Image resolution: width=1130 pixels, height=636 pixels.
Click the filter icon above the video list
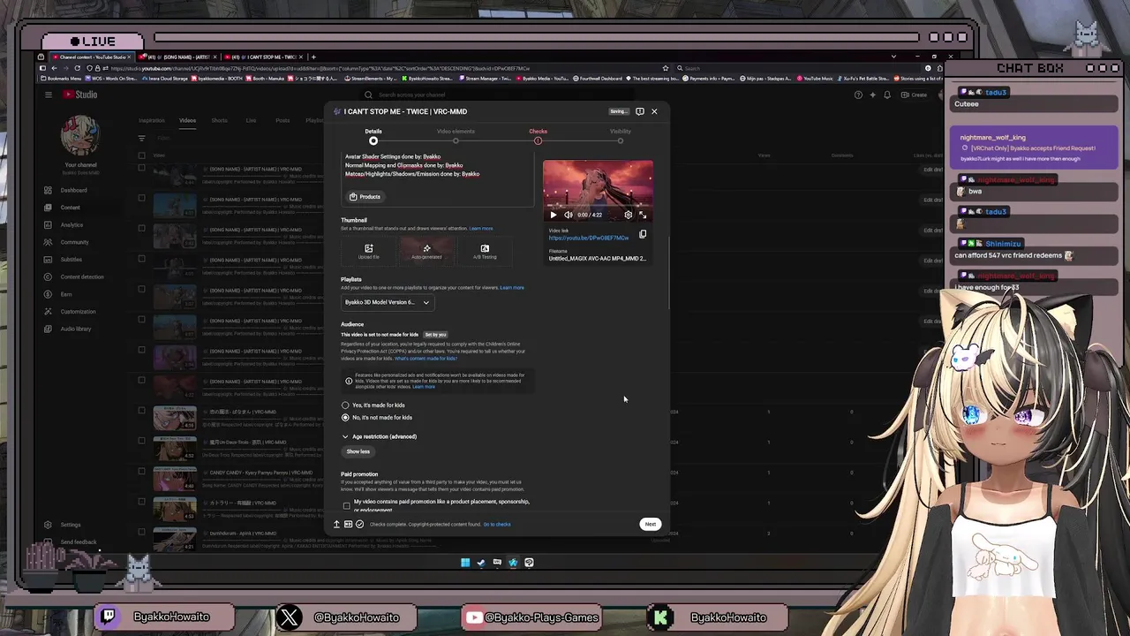coord(141,138)
